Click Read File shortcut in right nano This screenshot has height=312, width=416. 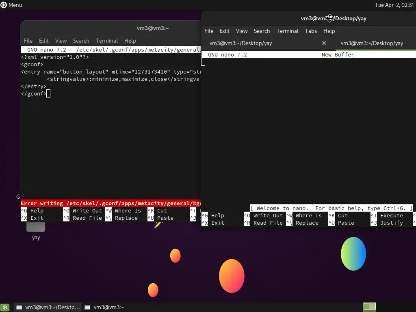(x=264, y=223)
